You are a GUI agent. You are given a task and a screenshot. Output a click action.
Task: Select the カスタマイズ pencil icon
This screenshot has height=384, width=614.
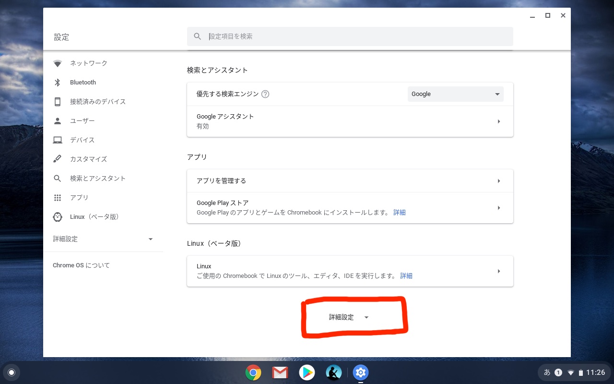tap(58, 159)
